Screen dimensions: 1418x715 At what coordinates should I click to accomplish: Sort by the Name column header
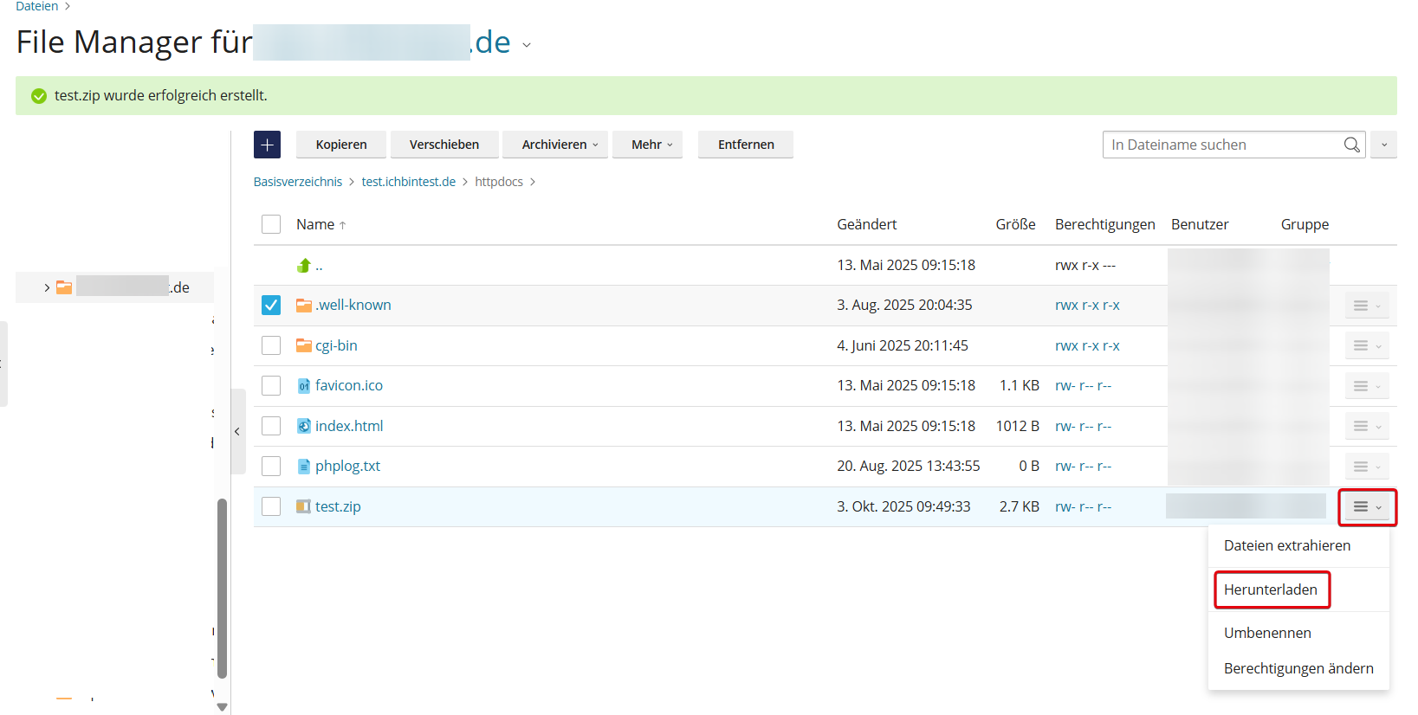(x=315, y=224)
